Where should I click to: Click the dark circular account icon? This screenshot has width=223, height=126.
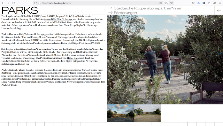204,3
